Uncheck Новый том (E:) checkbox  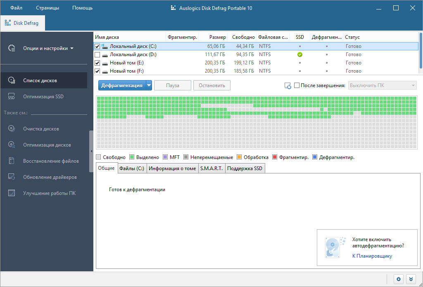tap(97, 63)
